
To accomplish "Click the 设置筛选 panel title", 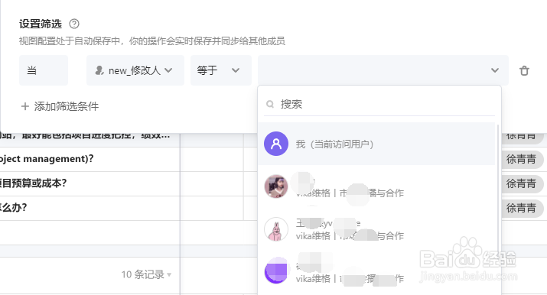I will coord(41,24).
